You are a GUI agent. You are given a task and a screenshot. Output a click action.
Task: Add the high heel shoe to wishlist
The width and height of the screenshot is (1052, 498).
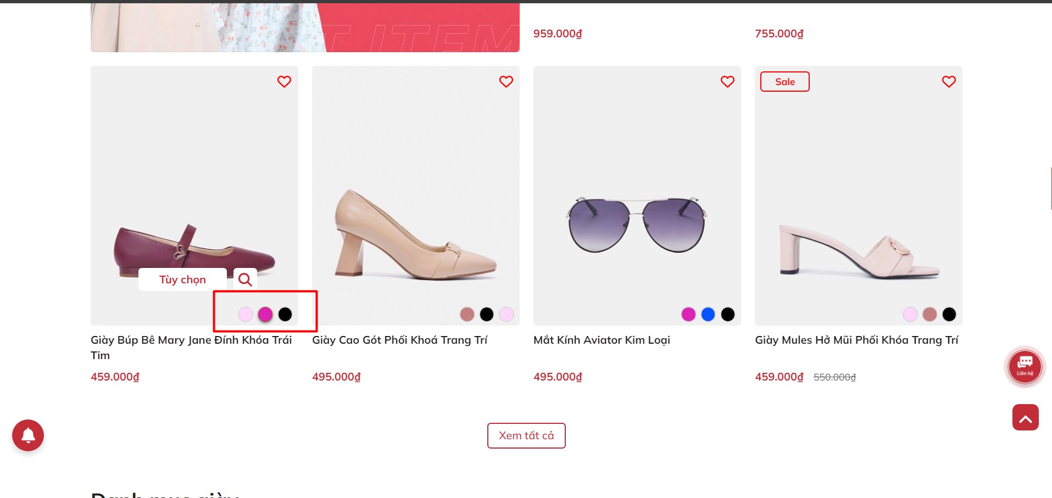(x=506, y=82)
